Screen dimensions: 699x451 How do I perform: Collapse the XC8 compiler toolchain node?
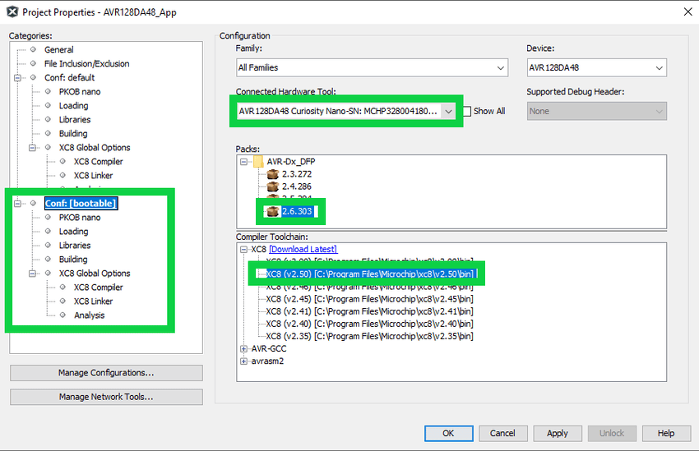click(243, 249)
